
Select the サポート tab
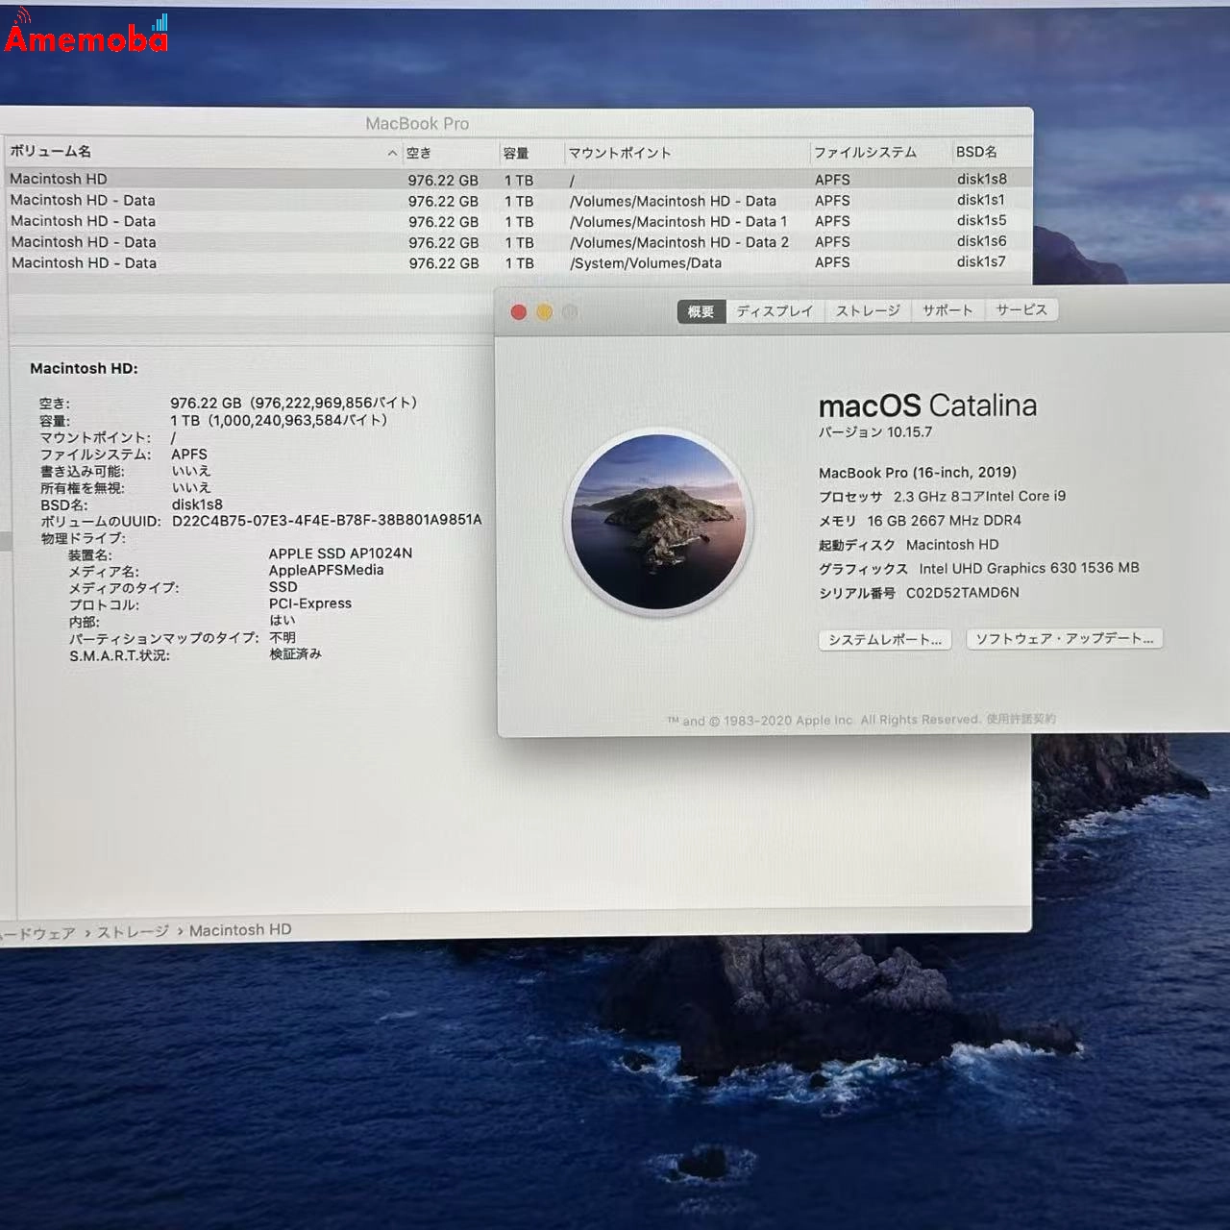pyautogui.click(x=946, y=310)
